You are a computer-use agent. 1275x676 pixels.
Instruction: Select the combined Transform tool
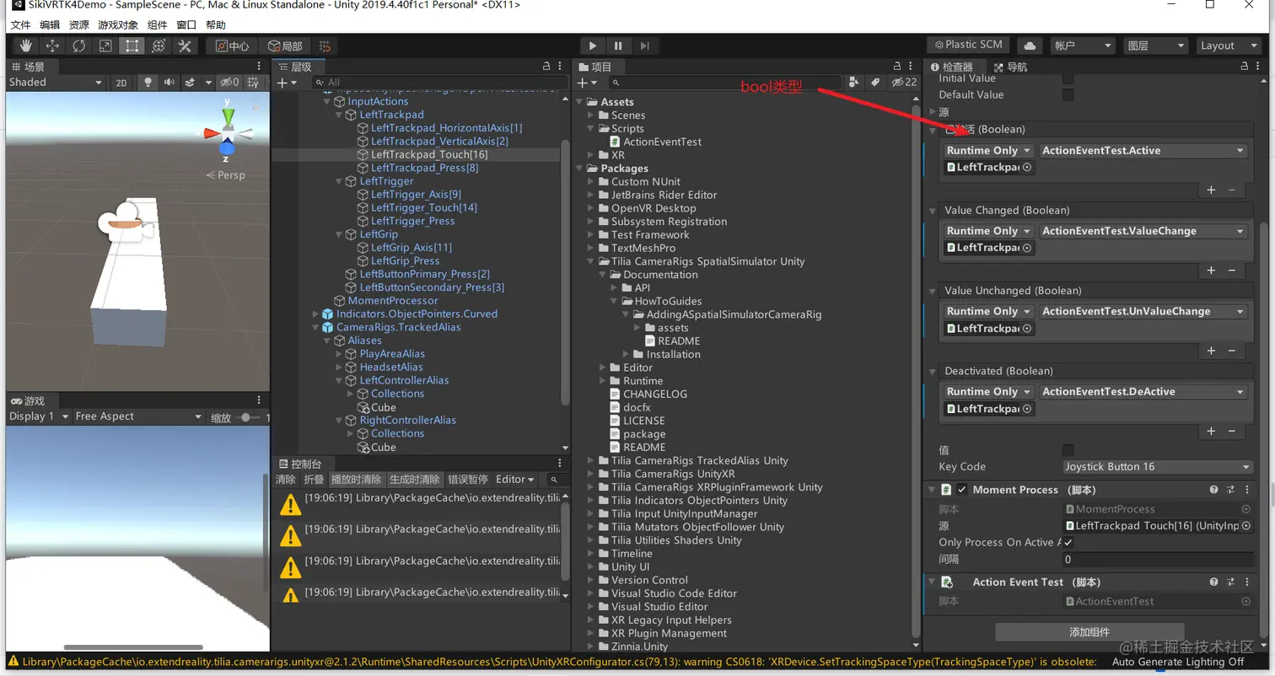158,46
